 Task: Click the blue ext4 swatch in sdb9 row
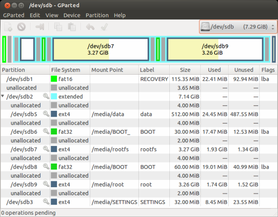tap(54, 184)
